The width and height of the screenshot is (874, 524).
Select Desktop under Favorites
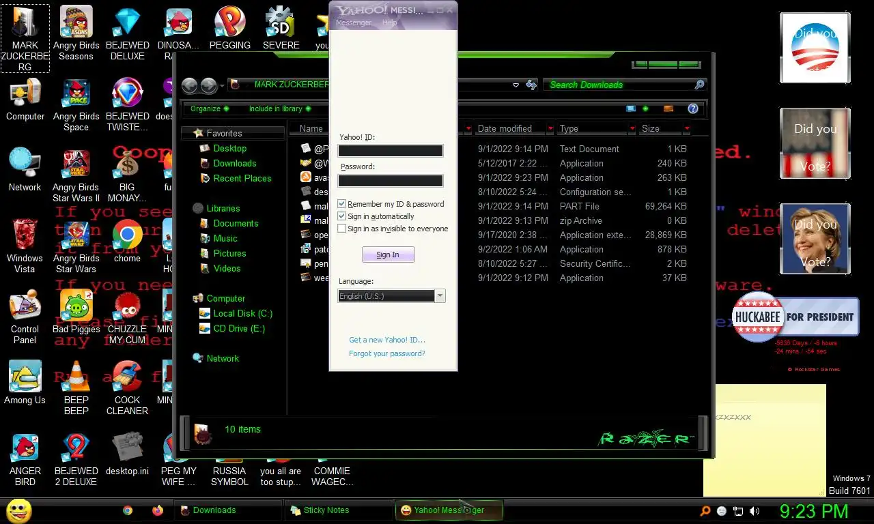[230, 148]
